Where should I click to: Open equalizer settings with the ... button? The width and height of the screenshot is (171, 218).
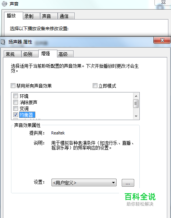pyautogui.click(x=128, y=183)
